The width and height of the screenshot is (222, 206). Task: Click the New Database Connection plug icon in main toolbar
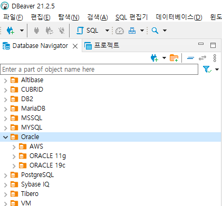tap(11, 31)
